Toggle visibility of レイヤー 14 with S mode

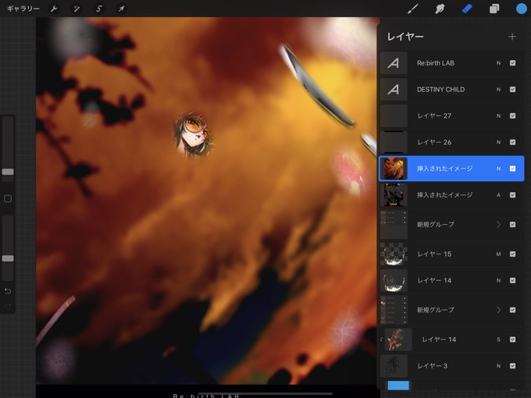click(512, 339)
